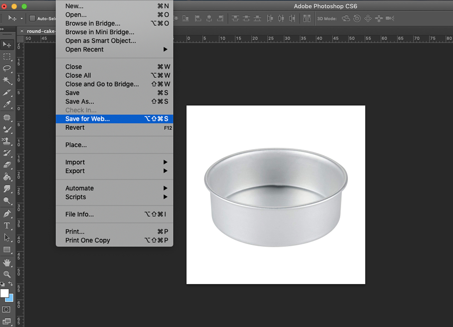Click the Auto-Align Layers icon
The height and width of the screenshot is (327, 453).
point(307,19)
